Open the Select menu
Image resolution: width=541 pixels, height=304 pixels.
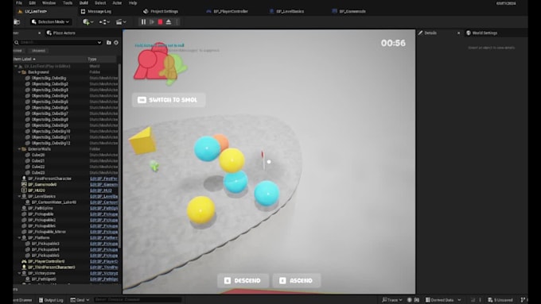[100, 2]
